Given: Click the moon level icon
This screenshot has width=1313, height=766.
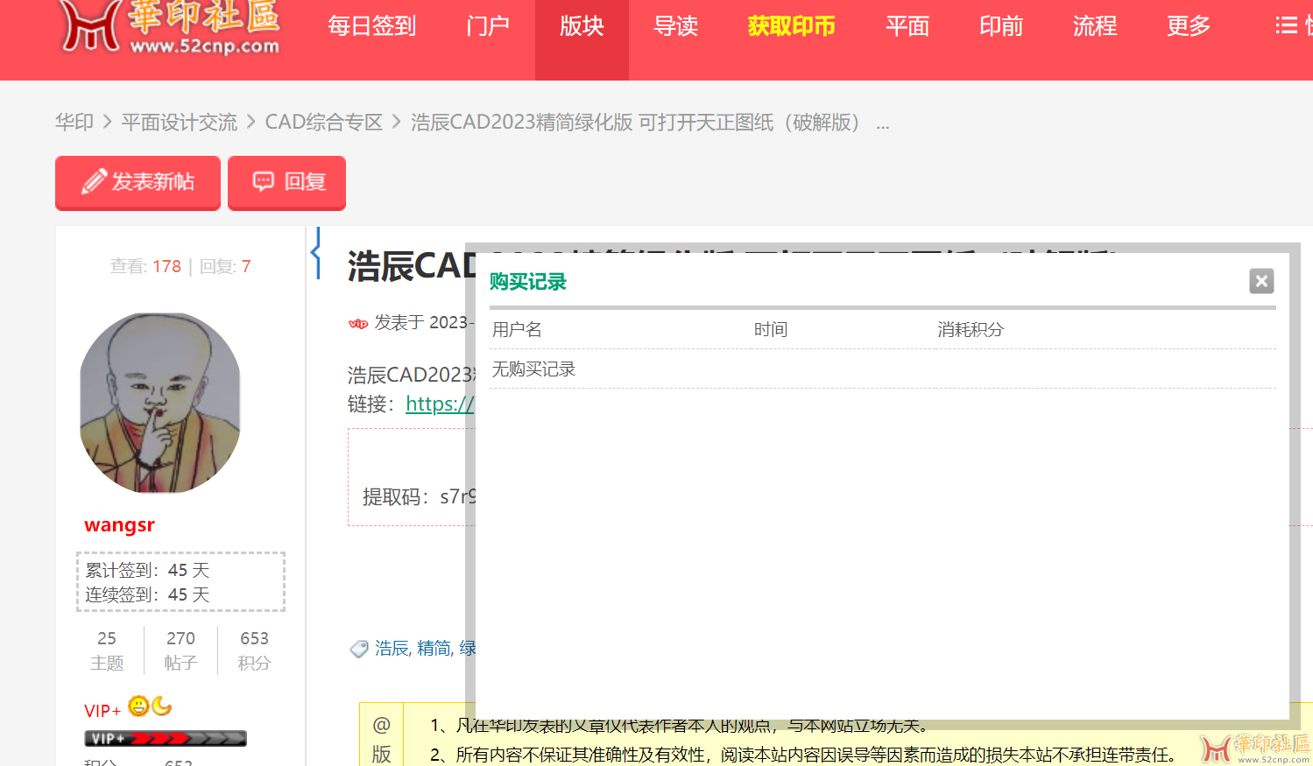Looking at the screenshot, I should click(x=161, y=706).
